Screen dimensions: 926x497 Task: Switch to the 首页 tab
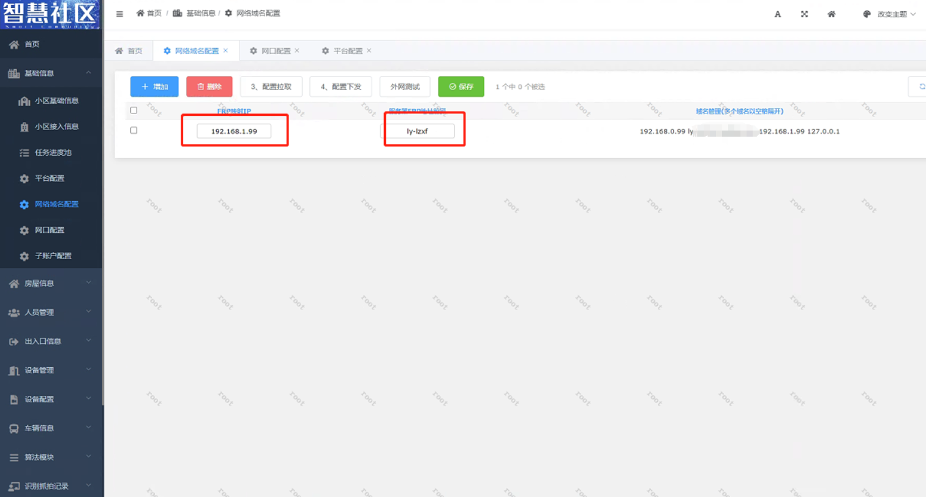pos(129,51)
